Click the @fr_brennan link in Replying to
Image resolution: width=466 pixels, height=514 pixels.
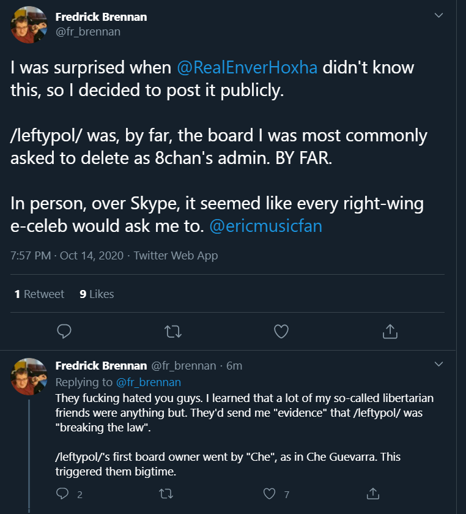tap(149, 382)
